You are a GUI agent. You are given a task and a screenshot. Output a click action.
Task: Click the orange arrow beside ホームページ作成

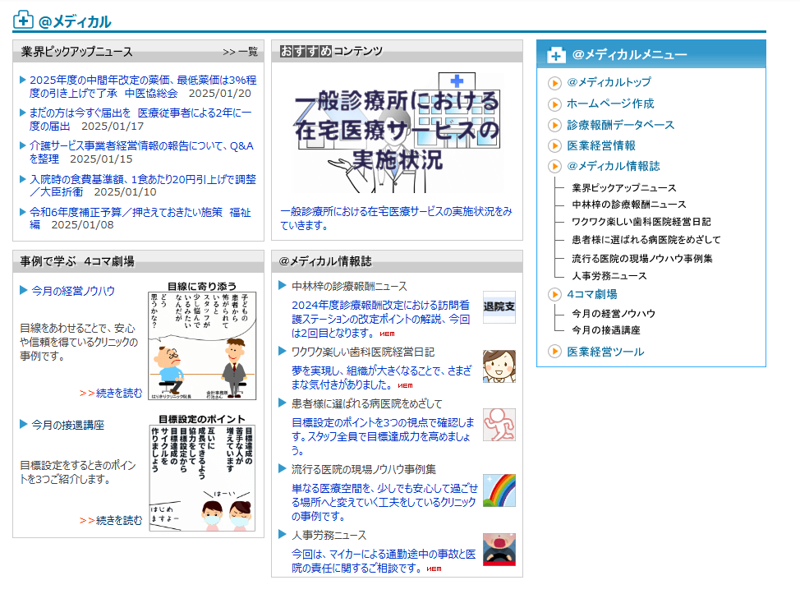[555, 104]
